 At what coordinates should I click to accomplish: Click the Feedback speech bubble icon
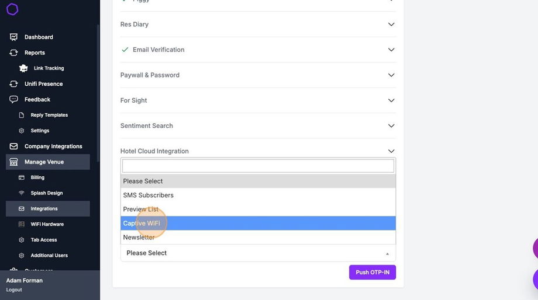tap(13, 99)
